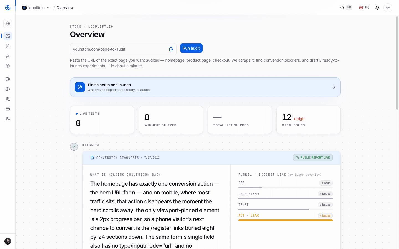Click the paste icon in URL field
The image size is (399, 249).
[x=171, y=49]
